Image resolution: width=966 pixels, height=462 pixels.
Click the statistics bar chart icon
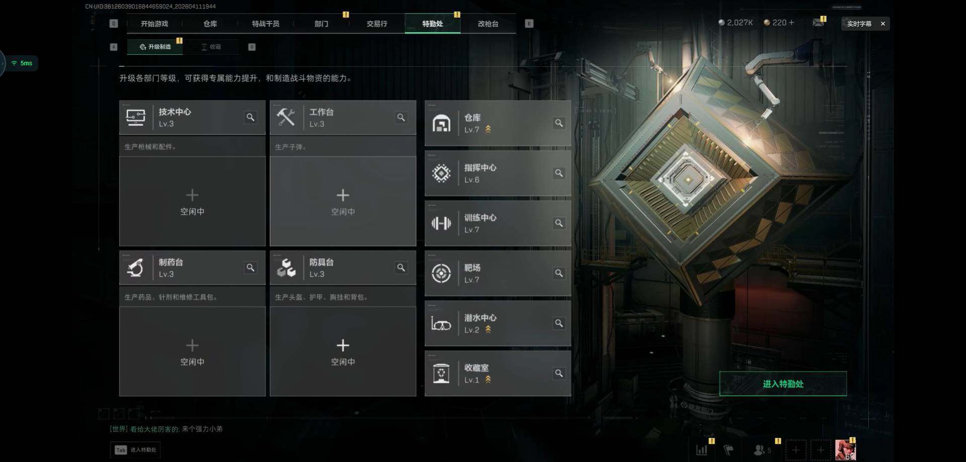[x=702, y=450]
